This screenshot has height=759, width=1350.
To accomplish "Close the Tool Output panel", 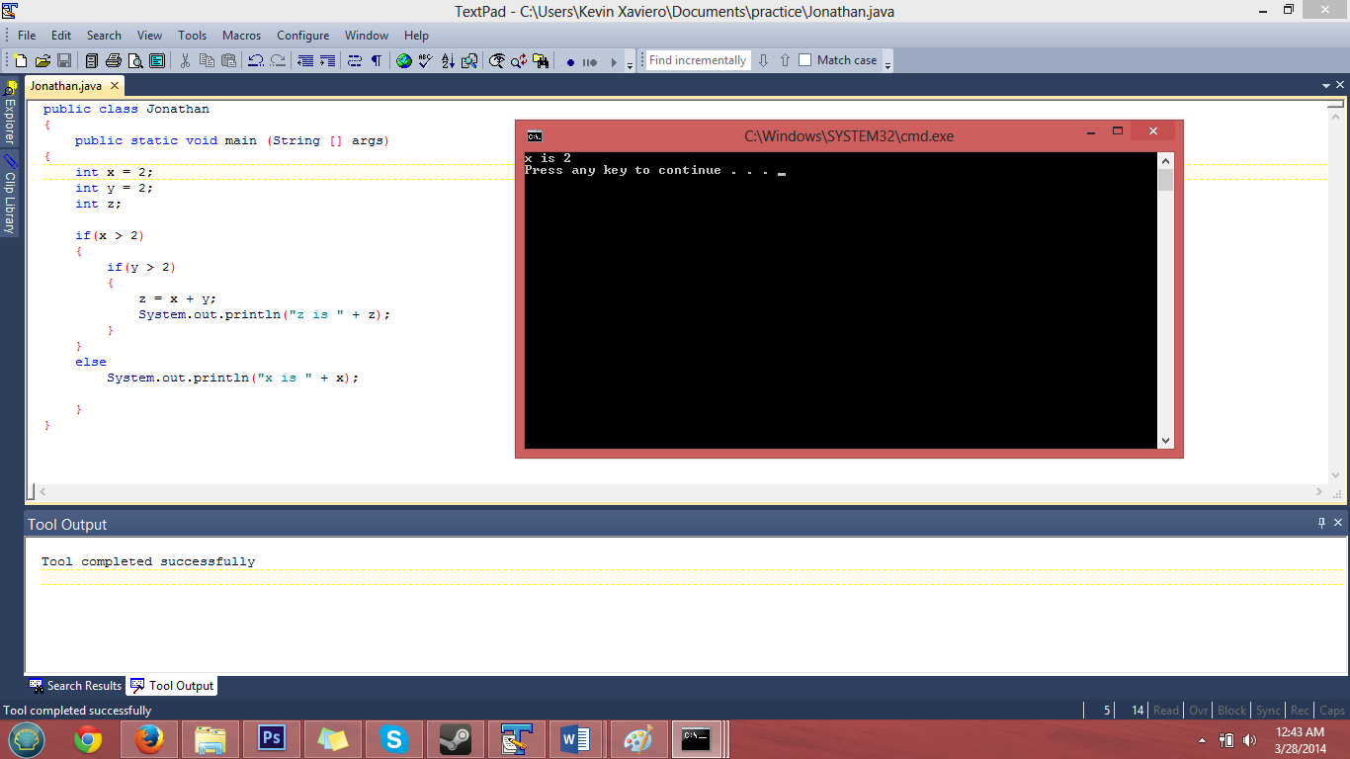I will [1338, 523].
